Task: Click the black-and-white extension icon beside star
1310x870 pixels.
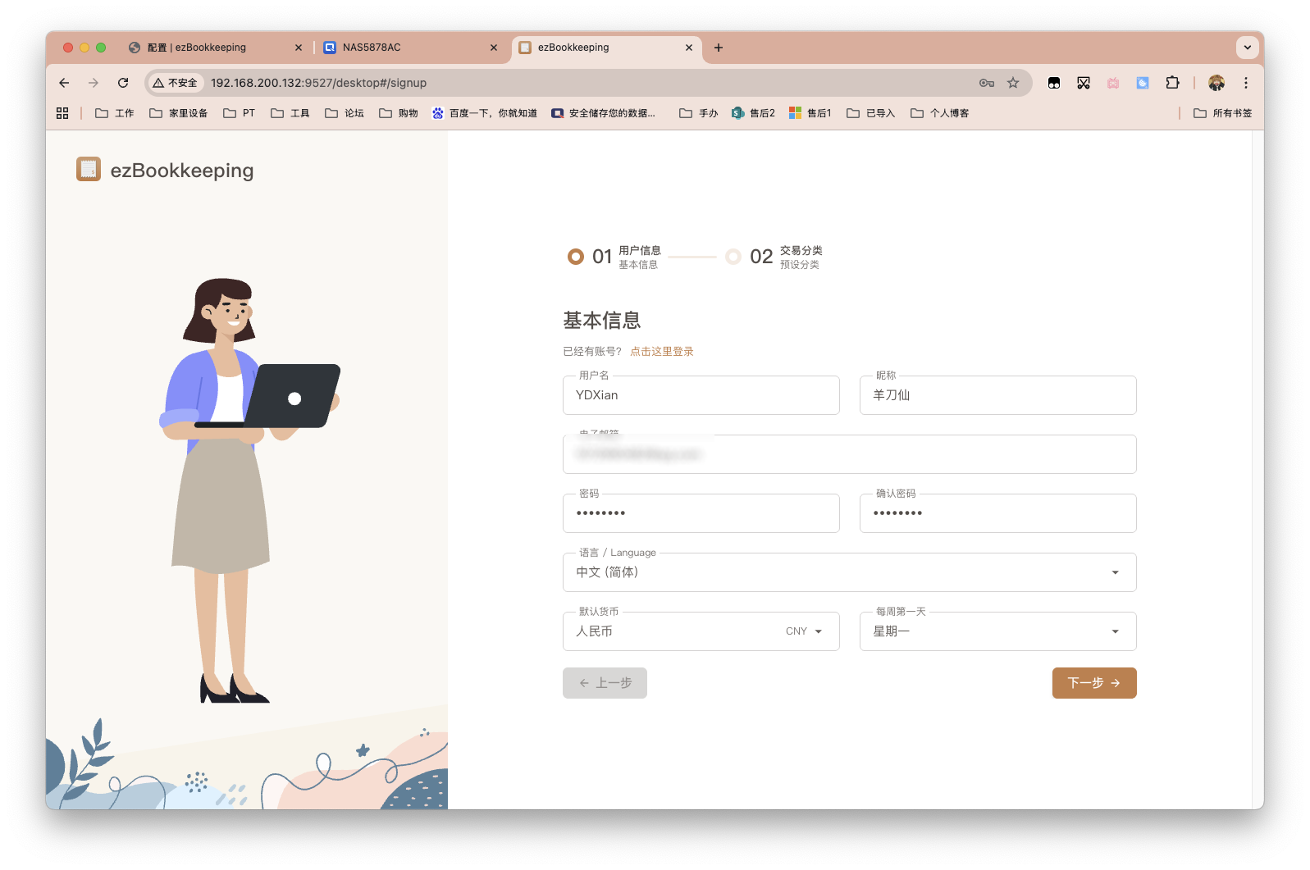Action: click(x=1054, y=83)
